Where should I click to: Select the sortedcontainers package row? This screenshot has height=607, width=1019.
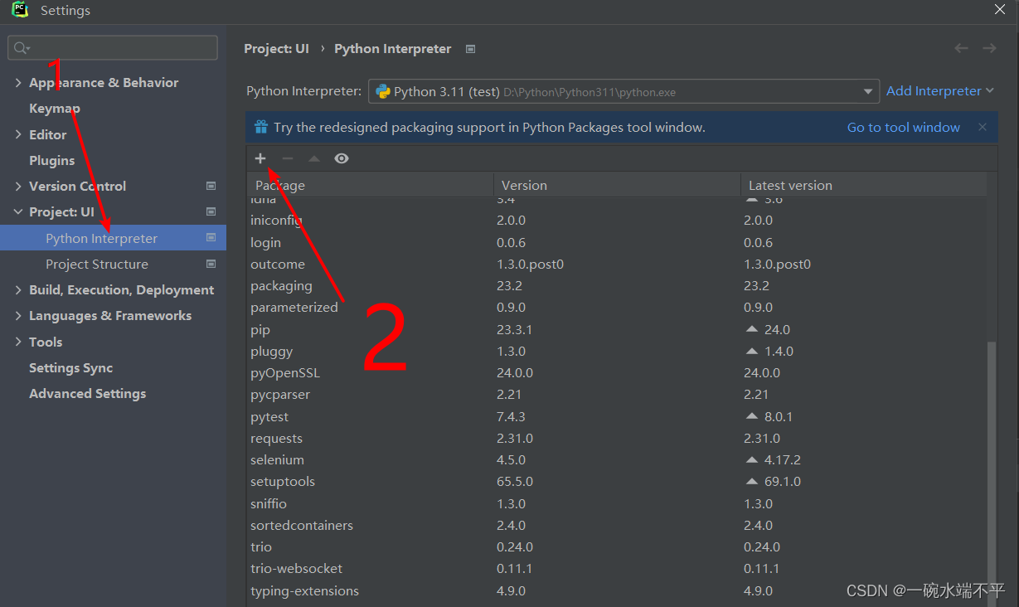(x=617, y=525)
